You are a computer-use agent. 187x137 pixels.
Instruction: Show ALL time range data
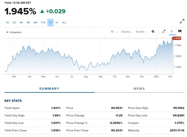(64, 23)
